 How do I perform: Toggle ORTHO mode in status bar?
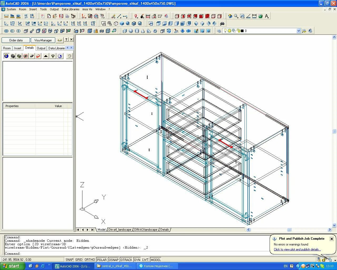point(90,260)
